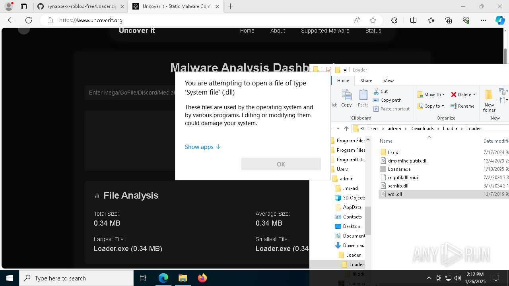Select Contacts in navigation tree
The width and height of the screenshot is (509, 286).
pos(352,217)
